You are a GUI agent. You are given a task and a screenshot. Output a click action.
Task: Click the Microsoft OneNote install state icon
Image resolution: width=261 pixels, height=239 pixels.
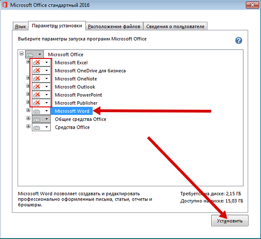(37, 79)
